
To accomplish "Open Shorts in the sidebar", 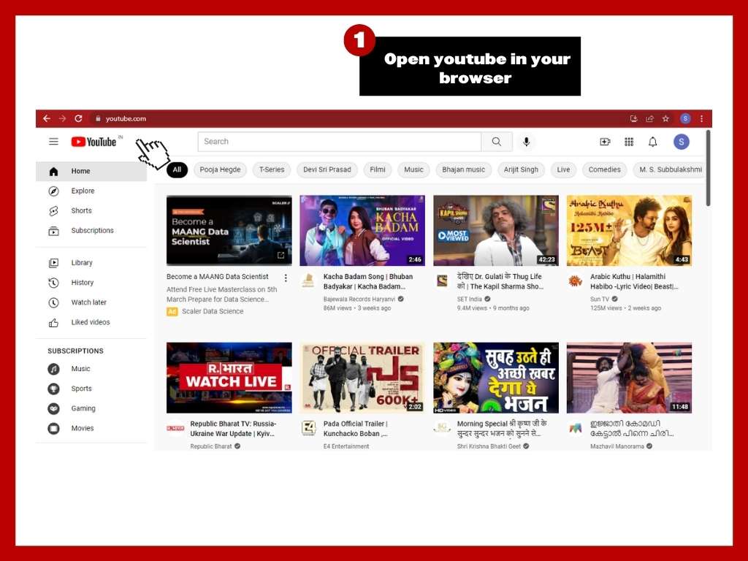I will 91,211.
